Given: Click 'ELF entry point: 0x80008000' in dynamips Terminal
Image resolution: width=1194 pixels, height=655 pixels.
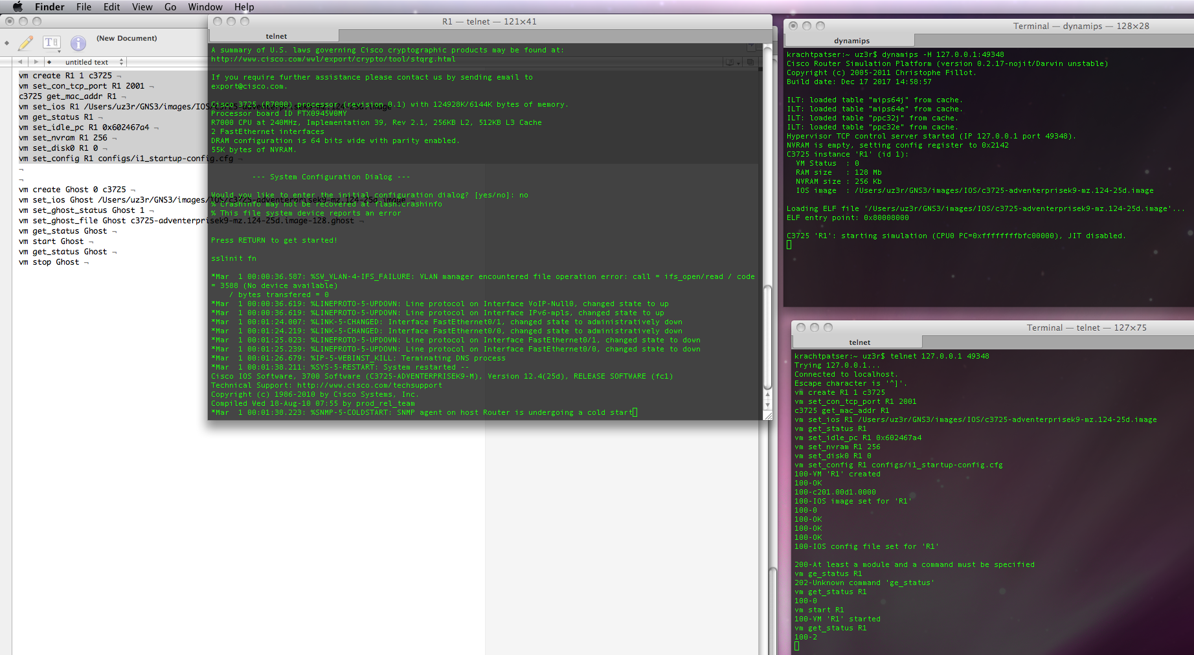Looking at the screenshot, I should click(848, 217).
